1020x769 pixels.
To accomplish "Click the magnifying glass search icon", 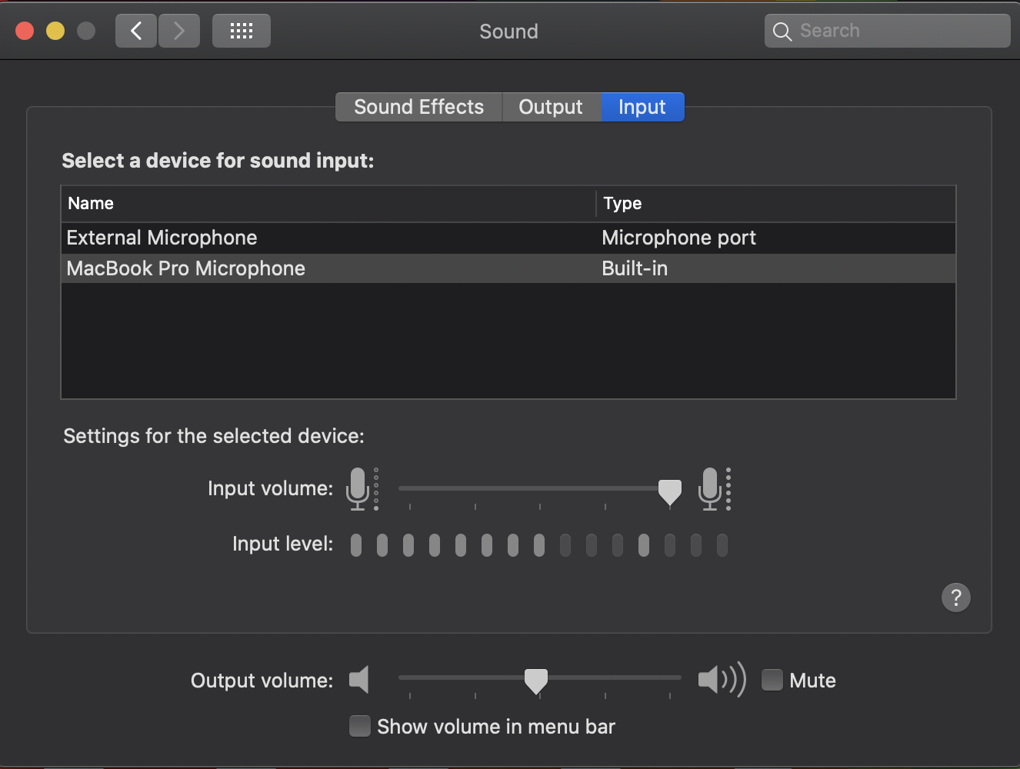I will [x=782, y=32].
